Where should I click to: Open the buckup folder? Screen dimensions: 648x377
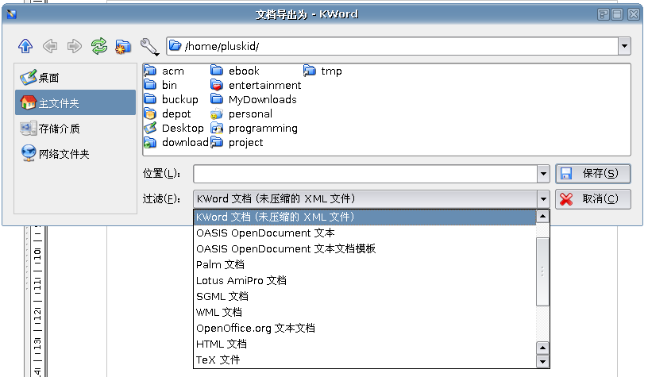tap(171, 99)
